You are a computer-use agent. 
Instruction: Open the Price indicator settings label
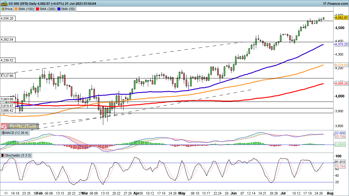7,9
